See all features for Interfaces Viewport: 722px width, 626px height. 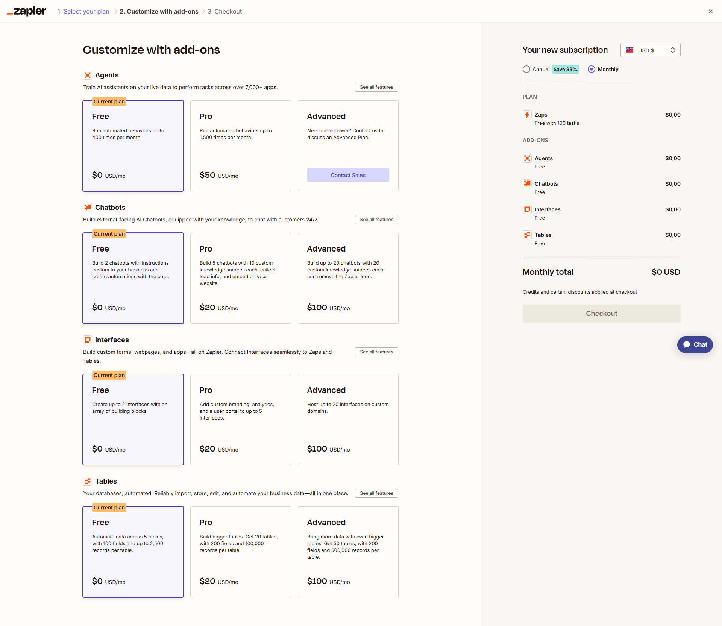tap(376, 352)
